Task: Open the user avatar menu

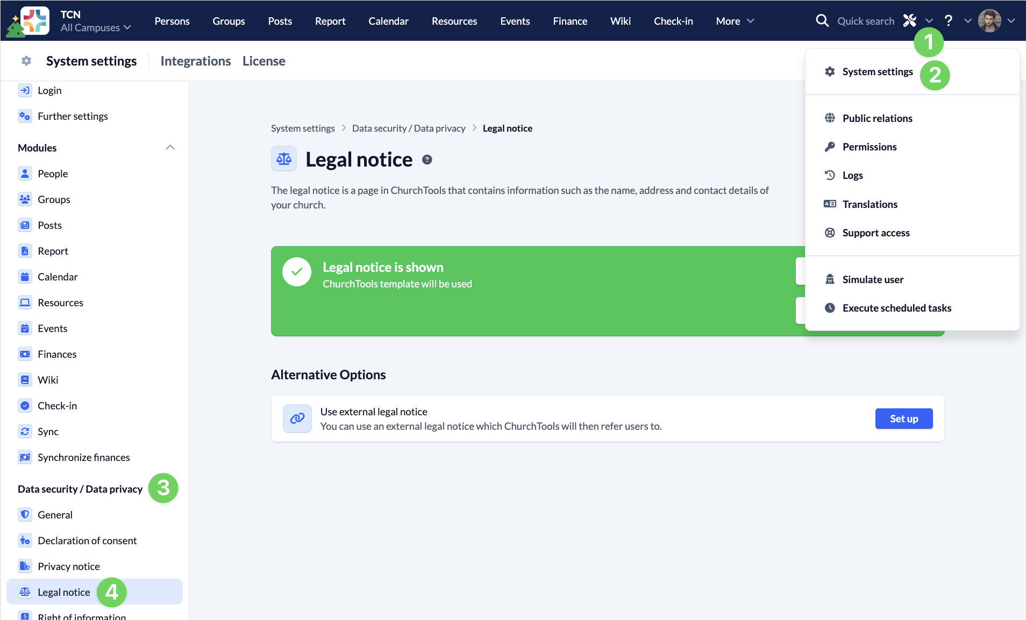Action: point(989,21)
